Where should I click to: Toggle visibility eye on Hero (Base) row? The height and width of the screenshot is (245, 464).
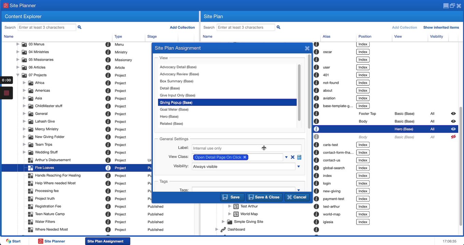pyautogui.click(x=453, y=129)
